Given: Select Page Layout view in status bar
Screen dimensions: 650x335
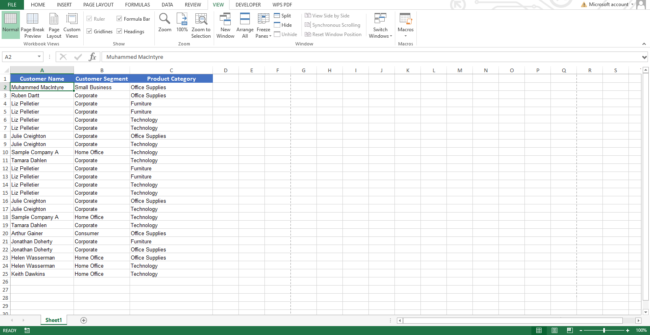Looking at the screenshot, I should (555, 331).
